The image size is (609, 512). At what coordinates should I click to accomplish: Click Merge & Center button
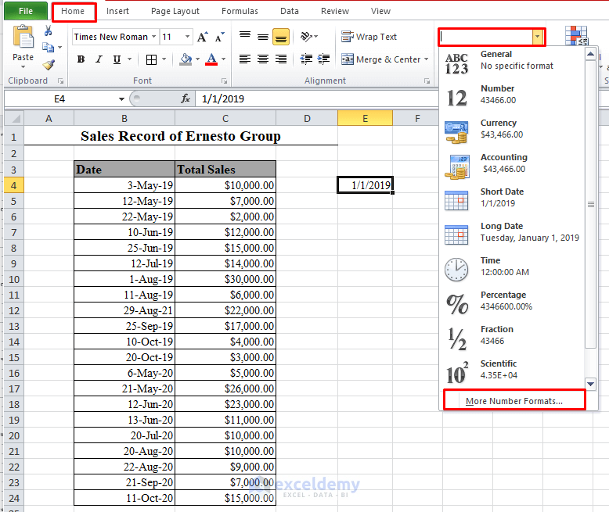click(x=380, y=59)
